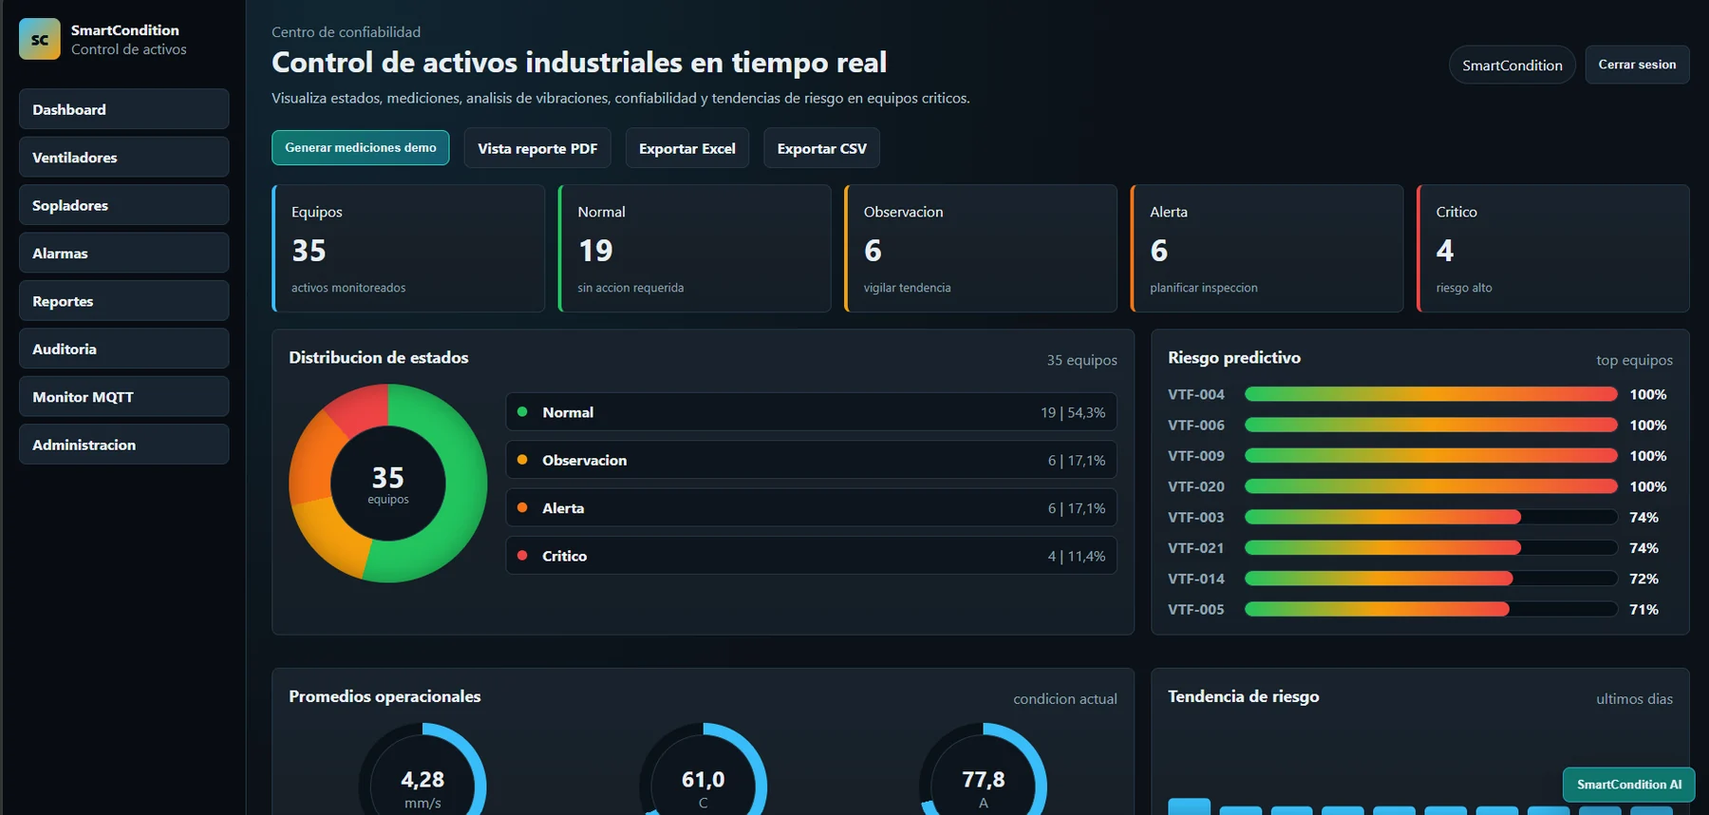Click Generar mediciones demo button
Screen dimensions: 1709x815
pos(360,147)
